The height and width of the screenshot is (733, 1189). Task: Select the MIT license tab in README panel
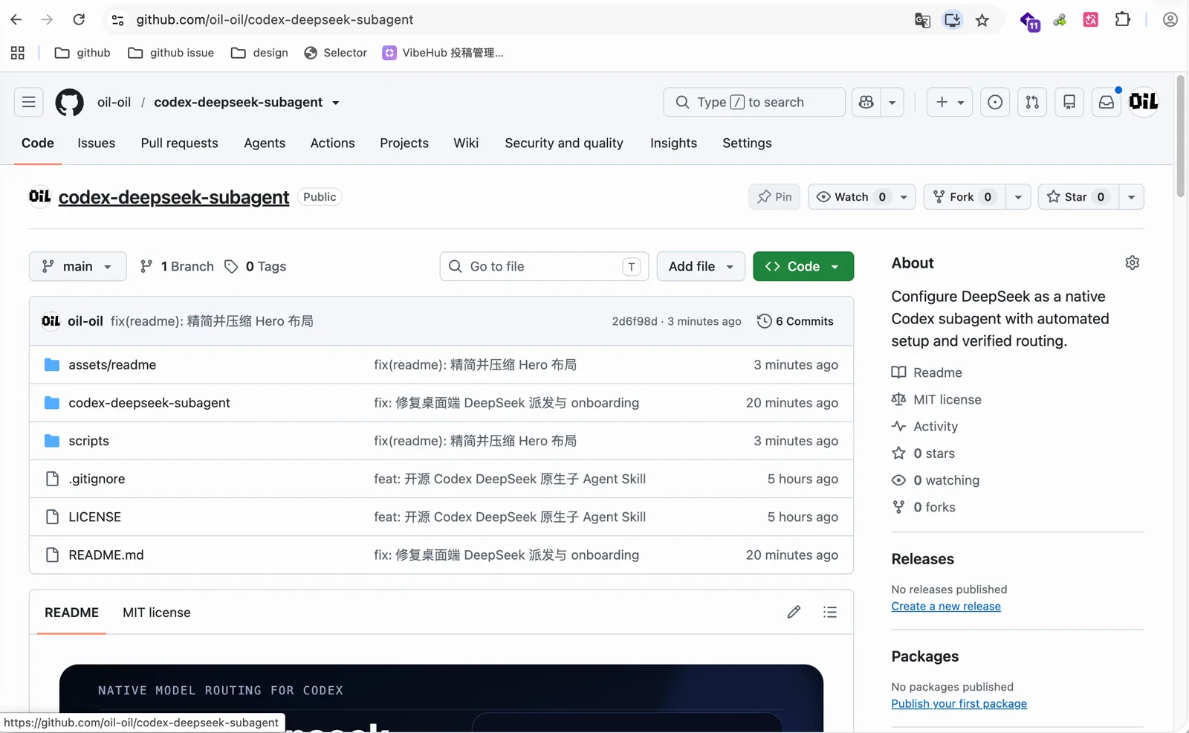click(157, 613)
